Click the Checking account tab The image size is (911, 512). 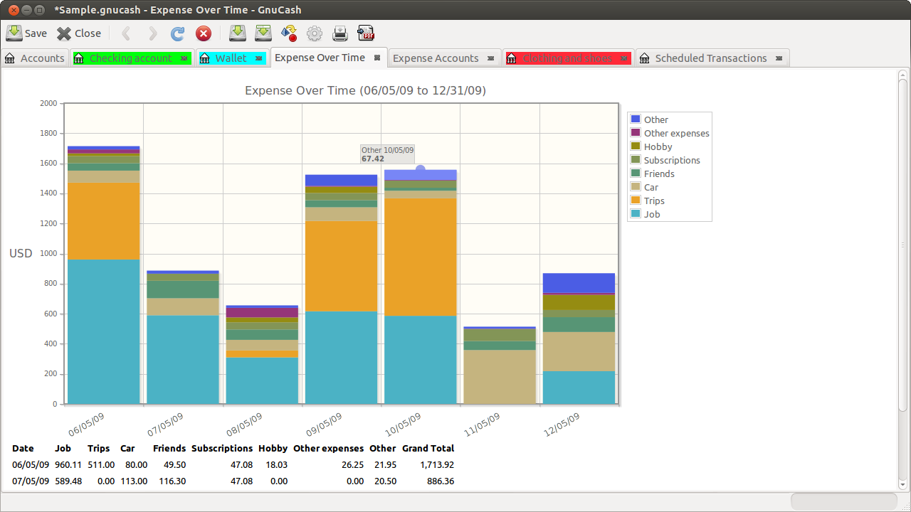[127, 58]
